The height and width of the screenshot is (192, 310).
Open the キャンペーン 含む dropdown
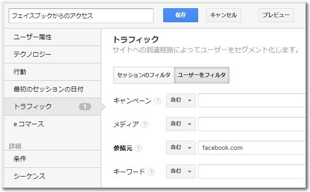pos(181,100)
